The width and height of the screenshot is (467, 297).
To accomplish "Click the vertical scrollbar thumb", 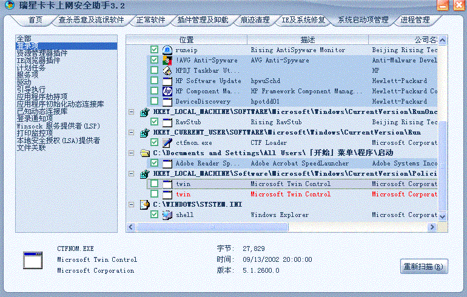I will coord(443,165).
